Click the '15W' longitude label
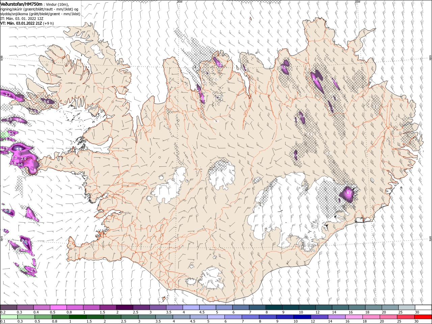432x324 pixels. pyautogui.click(x=357, y=2)
